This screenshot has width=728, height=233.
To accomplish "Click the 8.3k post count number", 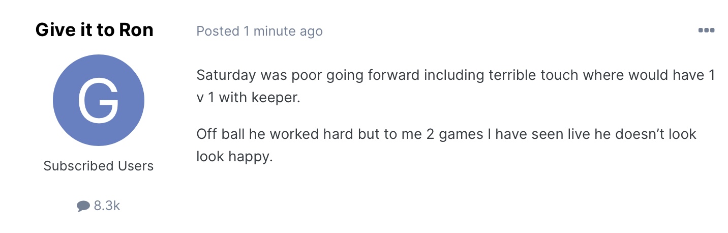I will [x=107, y=206].
